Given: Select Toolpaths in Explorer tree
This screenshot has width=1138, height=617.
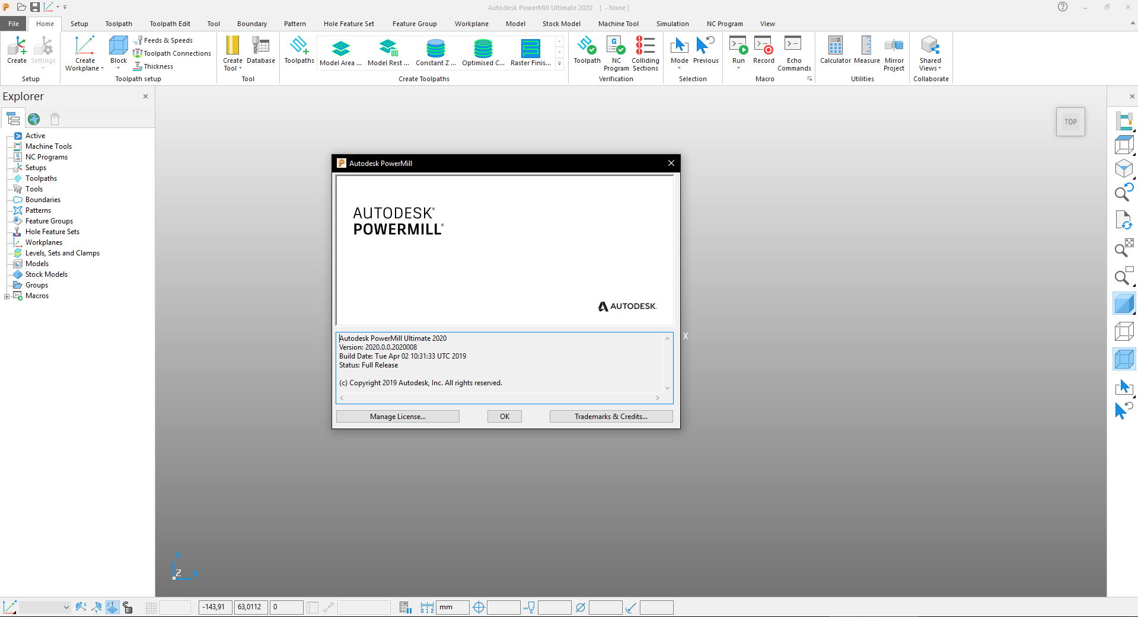Looking at the screenshot, I should (x=42, y=178).
